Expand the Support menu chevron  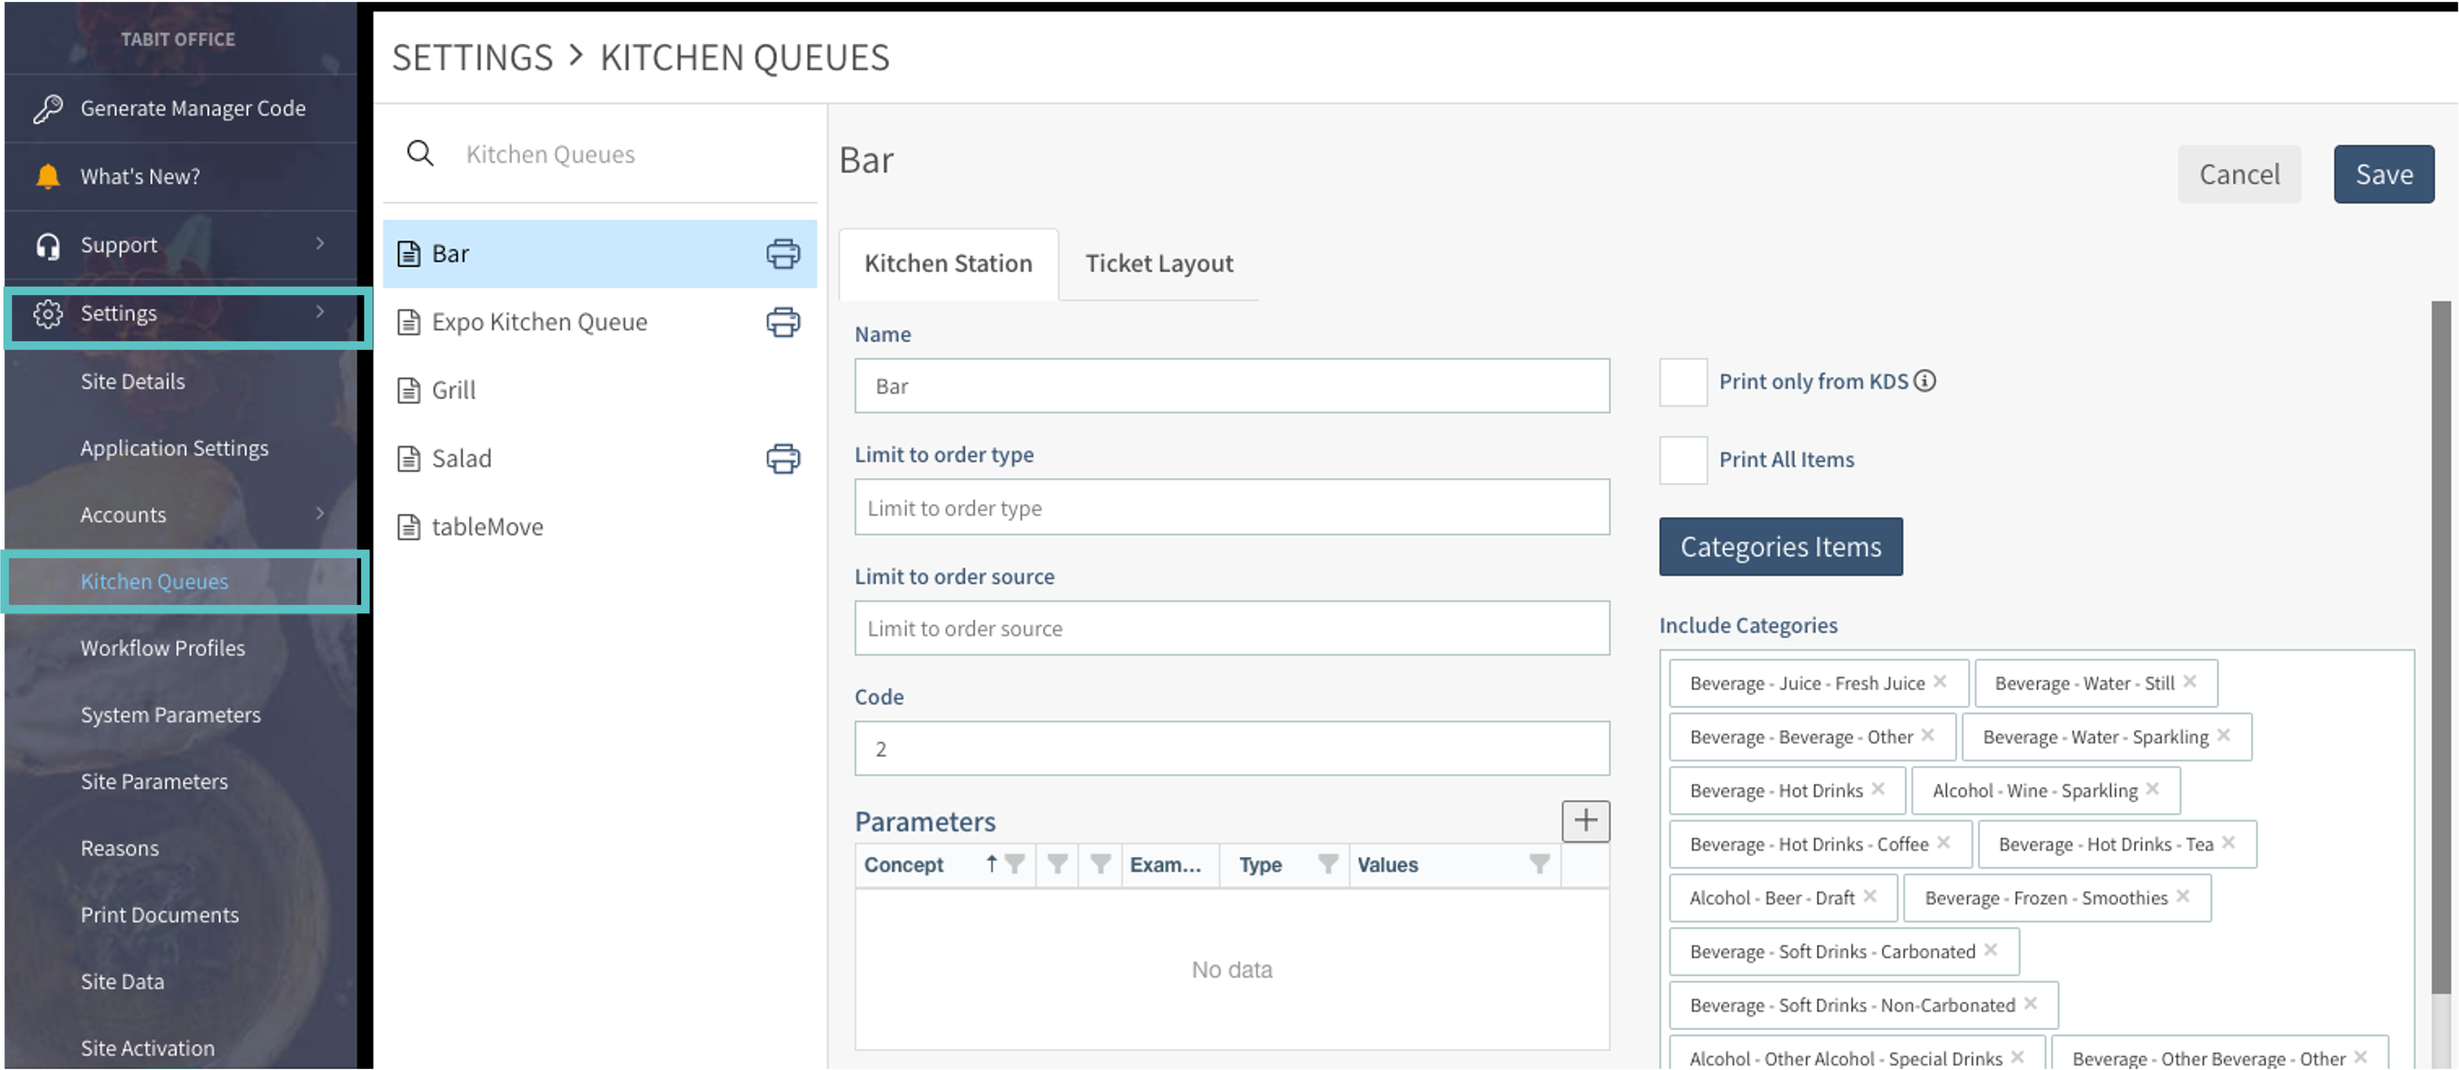[320, 245]
